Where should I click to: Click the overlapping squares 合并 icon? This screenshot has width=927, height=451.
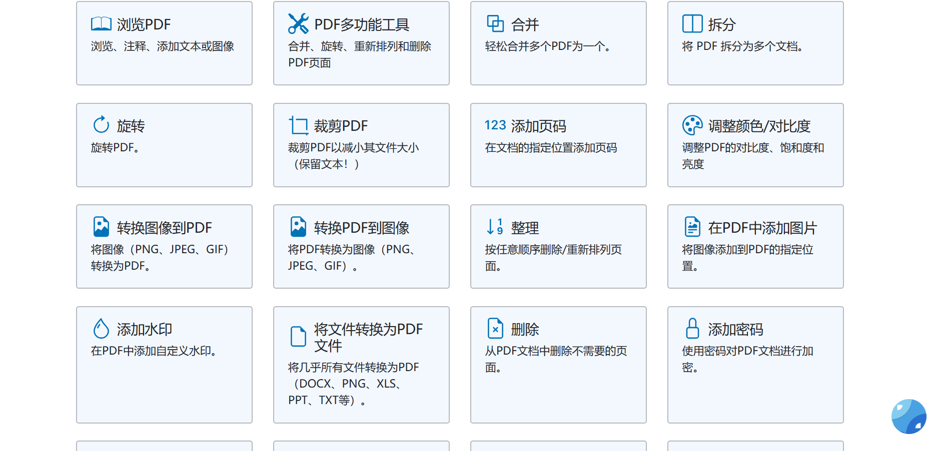coord(495,23)
